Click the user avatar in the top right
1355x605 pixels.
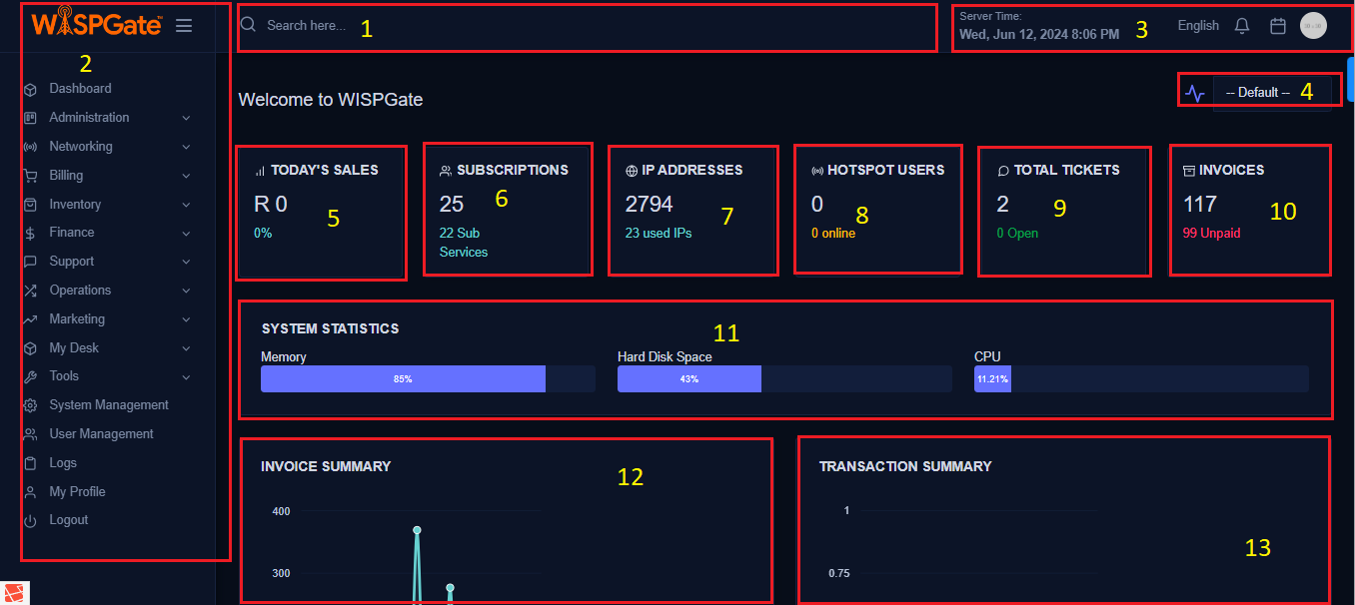(x=1313, y=25)
